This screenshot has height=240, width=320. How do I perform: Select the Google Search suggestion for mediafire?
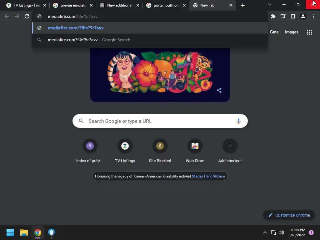[x=150, y=40]
